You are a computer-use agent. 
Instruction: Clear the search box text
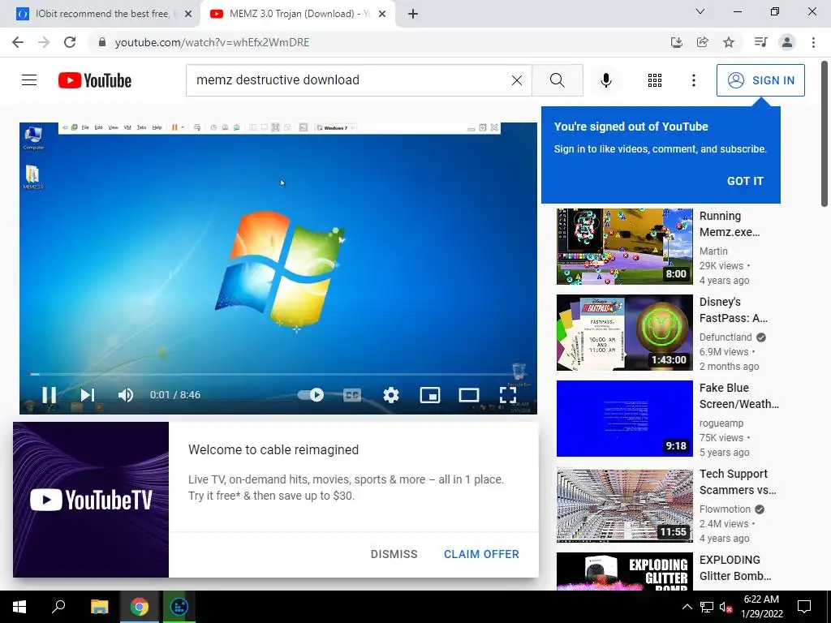click(517, 80)
